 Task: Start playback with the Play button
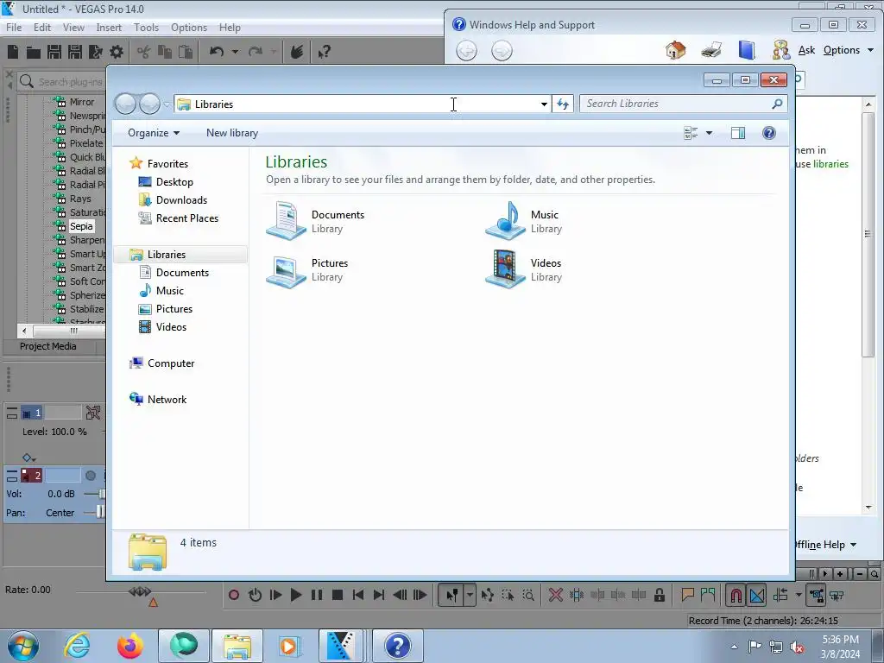[296, 595]
